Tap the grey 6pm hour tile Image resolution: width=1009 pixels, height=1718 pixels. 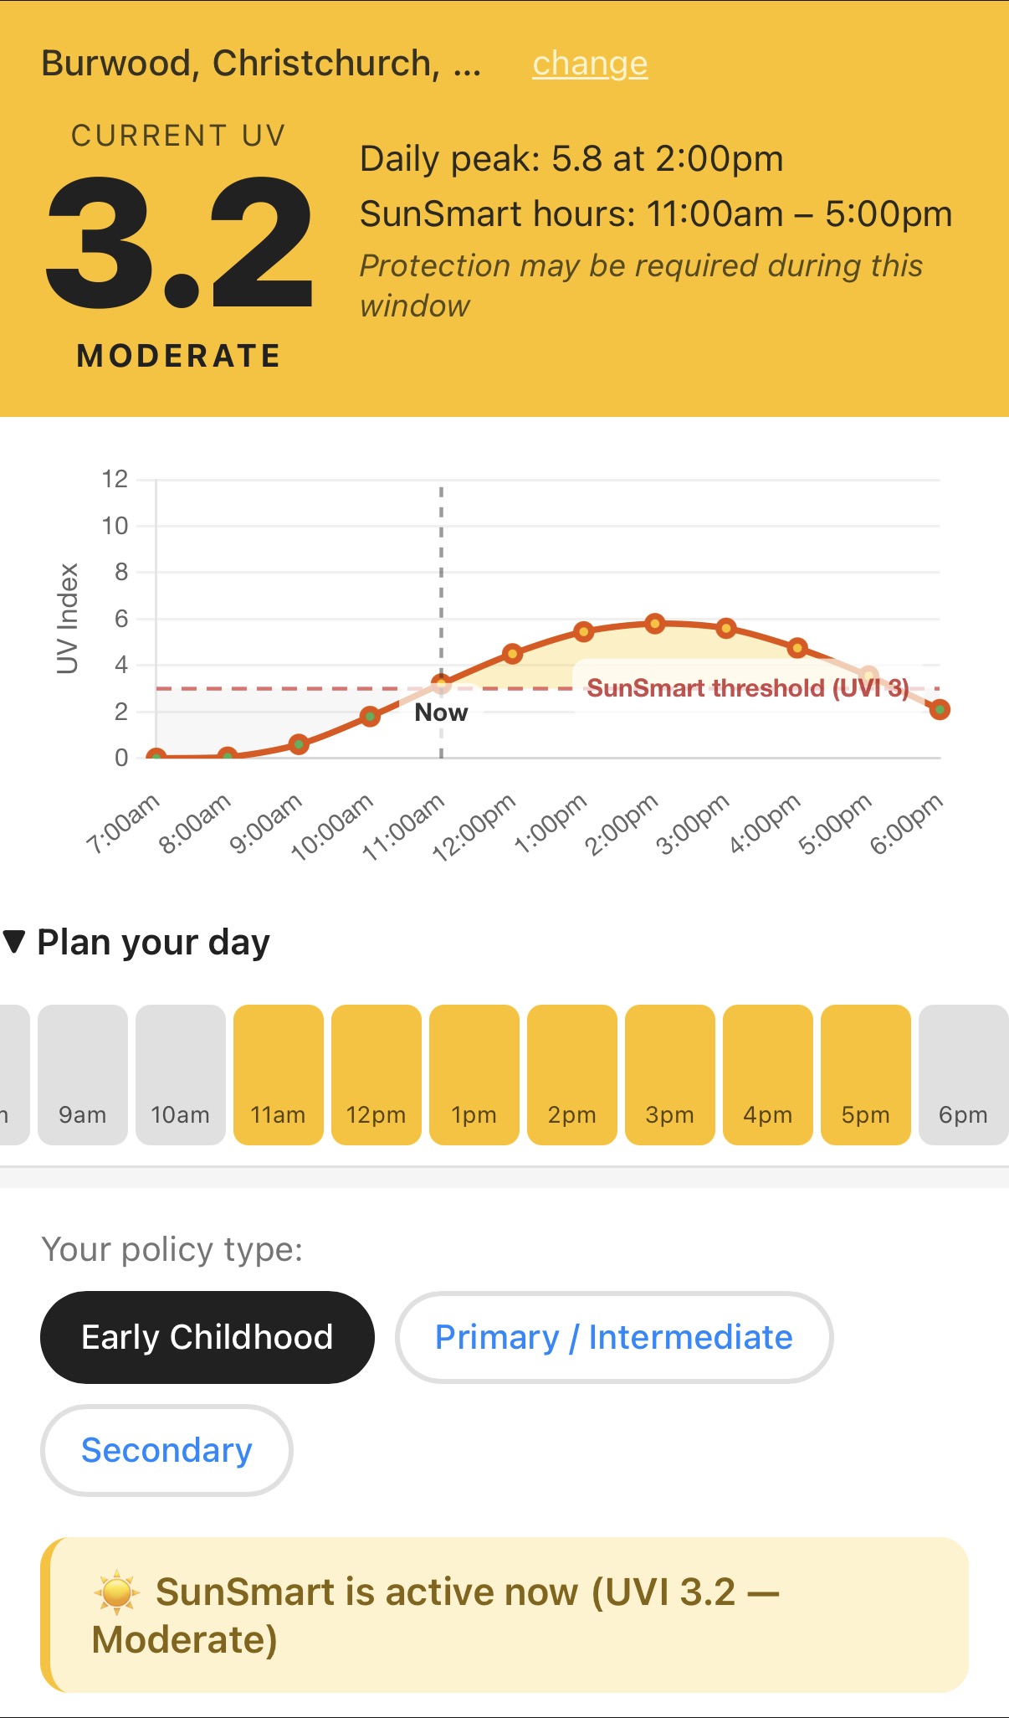point(964,1074)
